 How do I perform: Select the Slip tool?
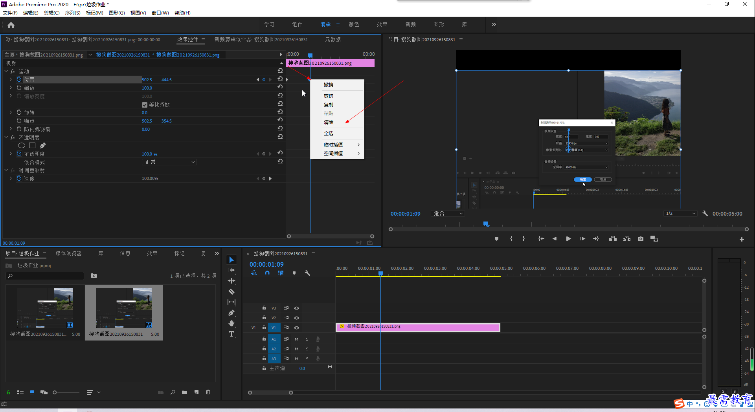(x=231, y=302)
